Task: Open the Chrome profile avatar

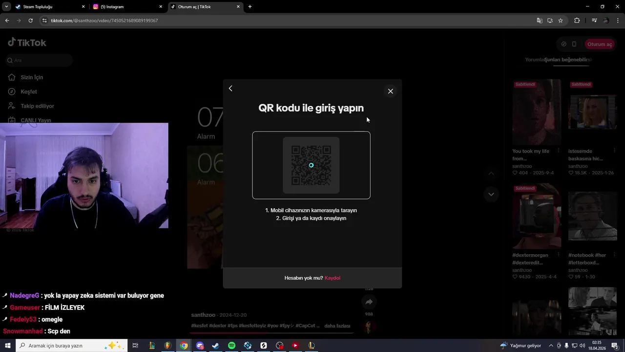Action: click(606, 21)
